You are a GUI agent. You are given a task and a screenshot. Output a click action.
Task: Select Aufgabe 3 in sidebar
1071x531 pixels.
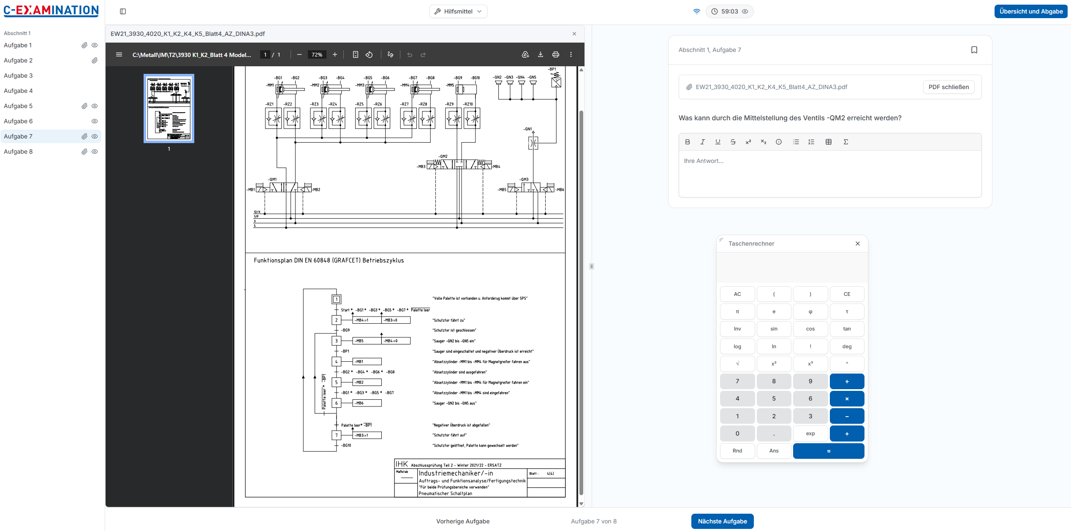click(18, 76)
